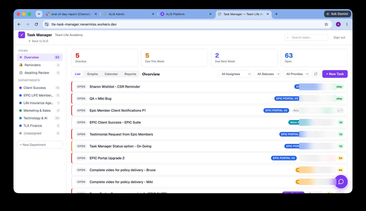
Task: Expand the All Assignees dropdown
Action: (x=235, y=74)
